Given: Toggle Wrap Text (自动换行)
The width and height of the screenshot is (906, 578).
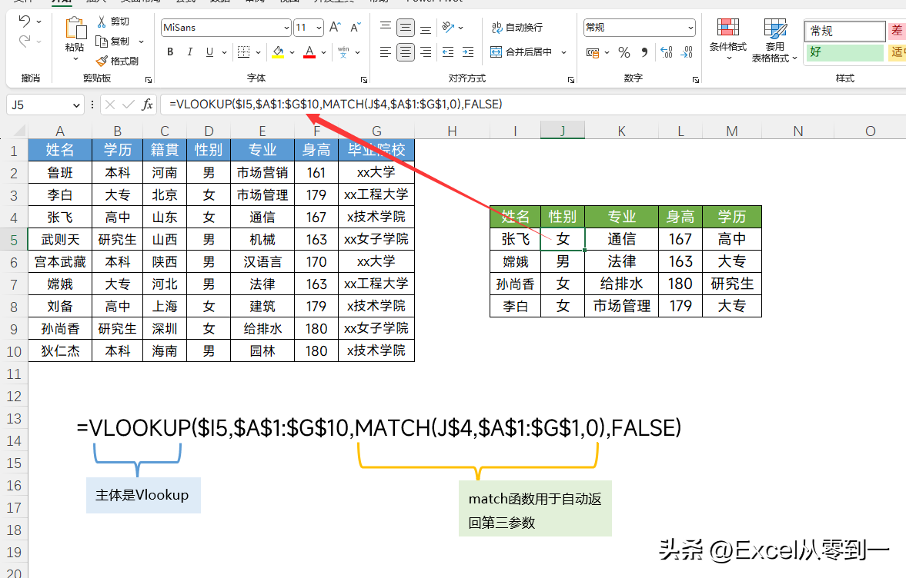Looking at the screenshot, I should click(517, 27).
